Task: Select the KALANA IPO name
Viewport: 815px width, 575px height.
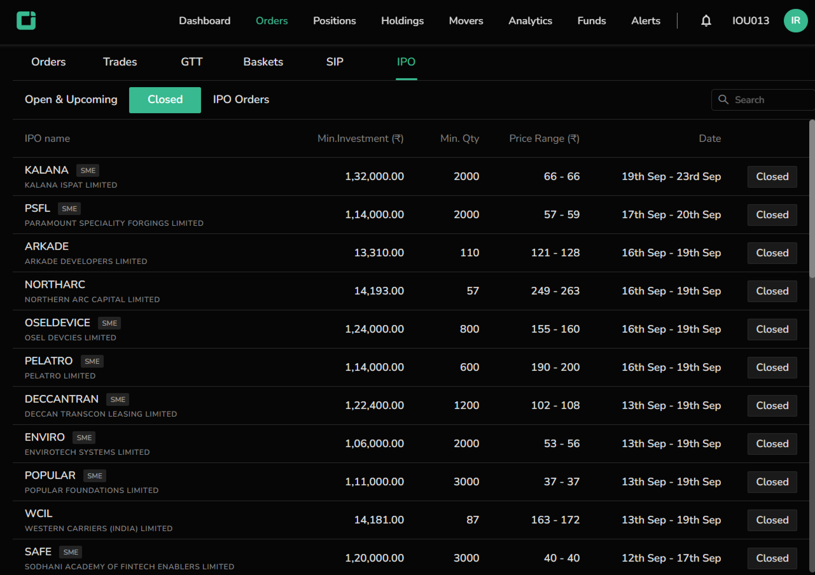Action: click(46, 170)
